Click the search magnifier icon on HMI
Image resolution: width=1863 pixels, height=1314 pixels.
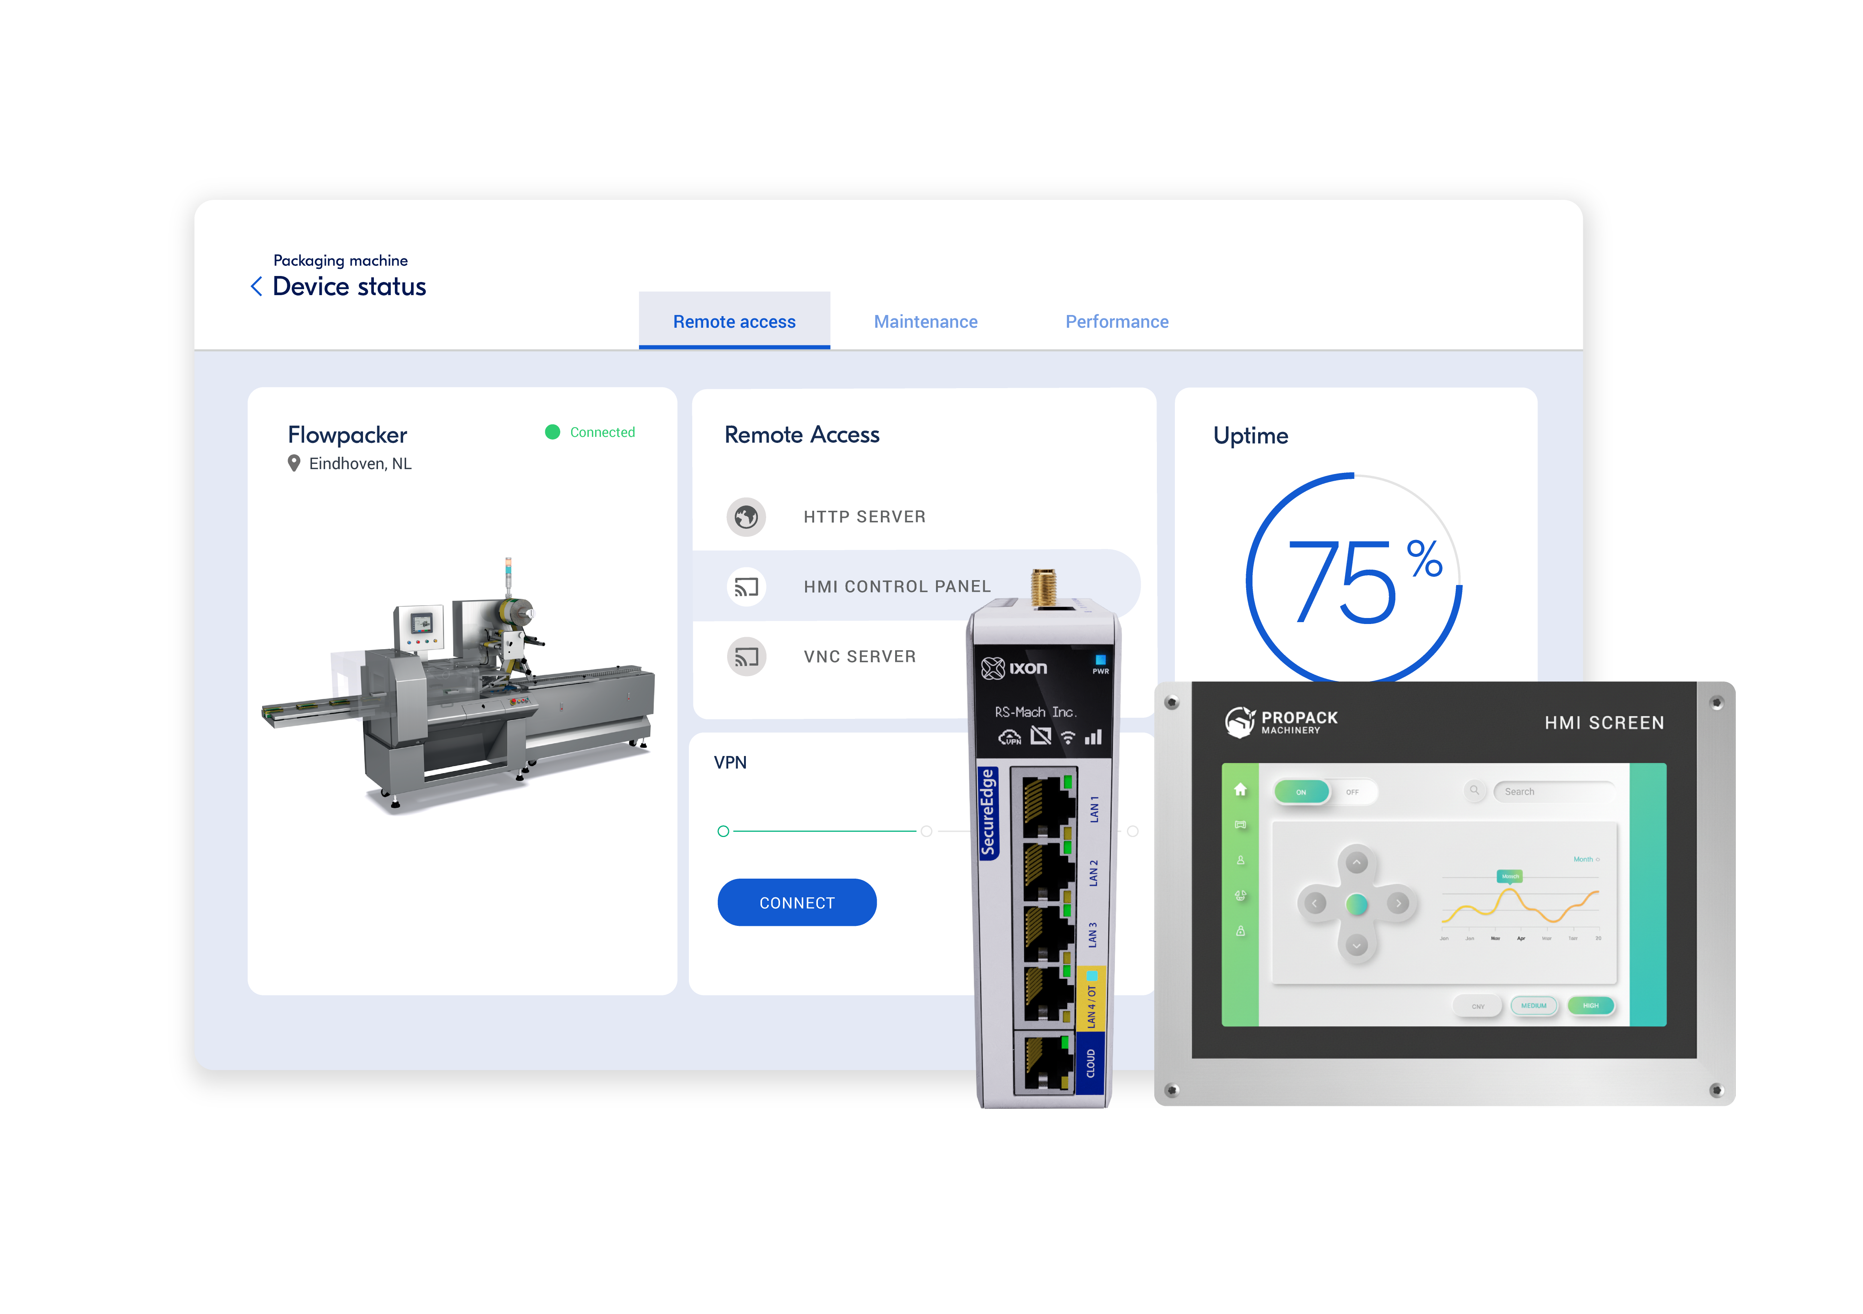coord(1474,790)
